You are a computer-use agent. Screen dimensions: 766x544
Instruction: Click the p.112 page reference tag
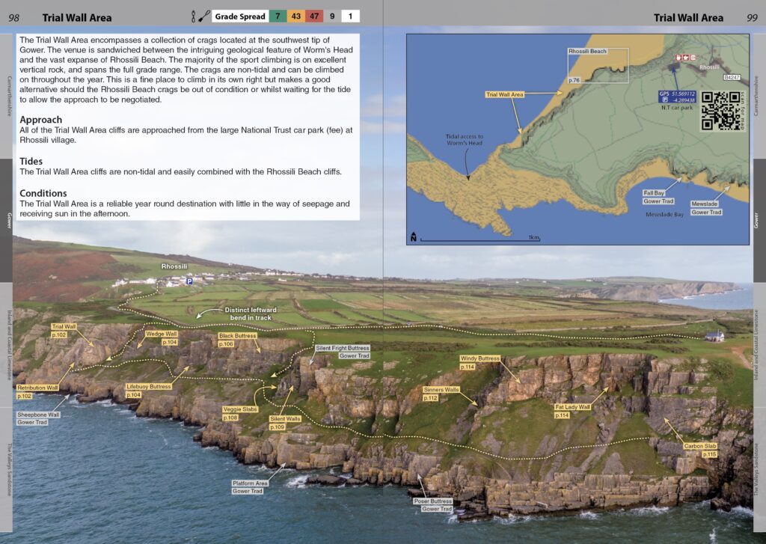tap(430, 398)
